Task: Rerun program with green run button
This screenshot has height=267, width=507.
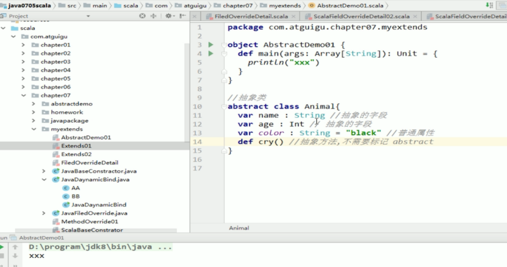Action: pyautogui.click(x=2, y=247)
